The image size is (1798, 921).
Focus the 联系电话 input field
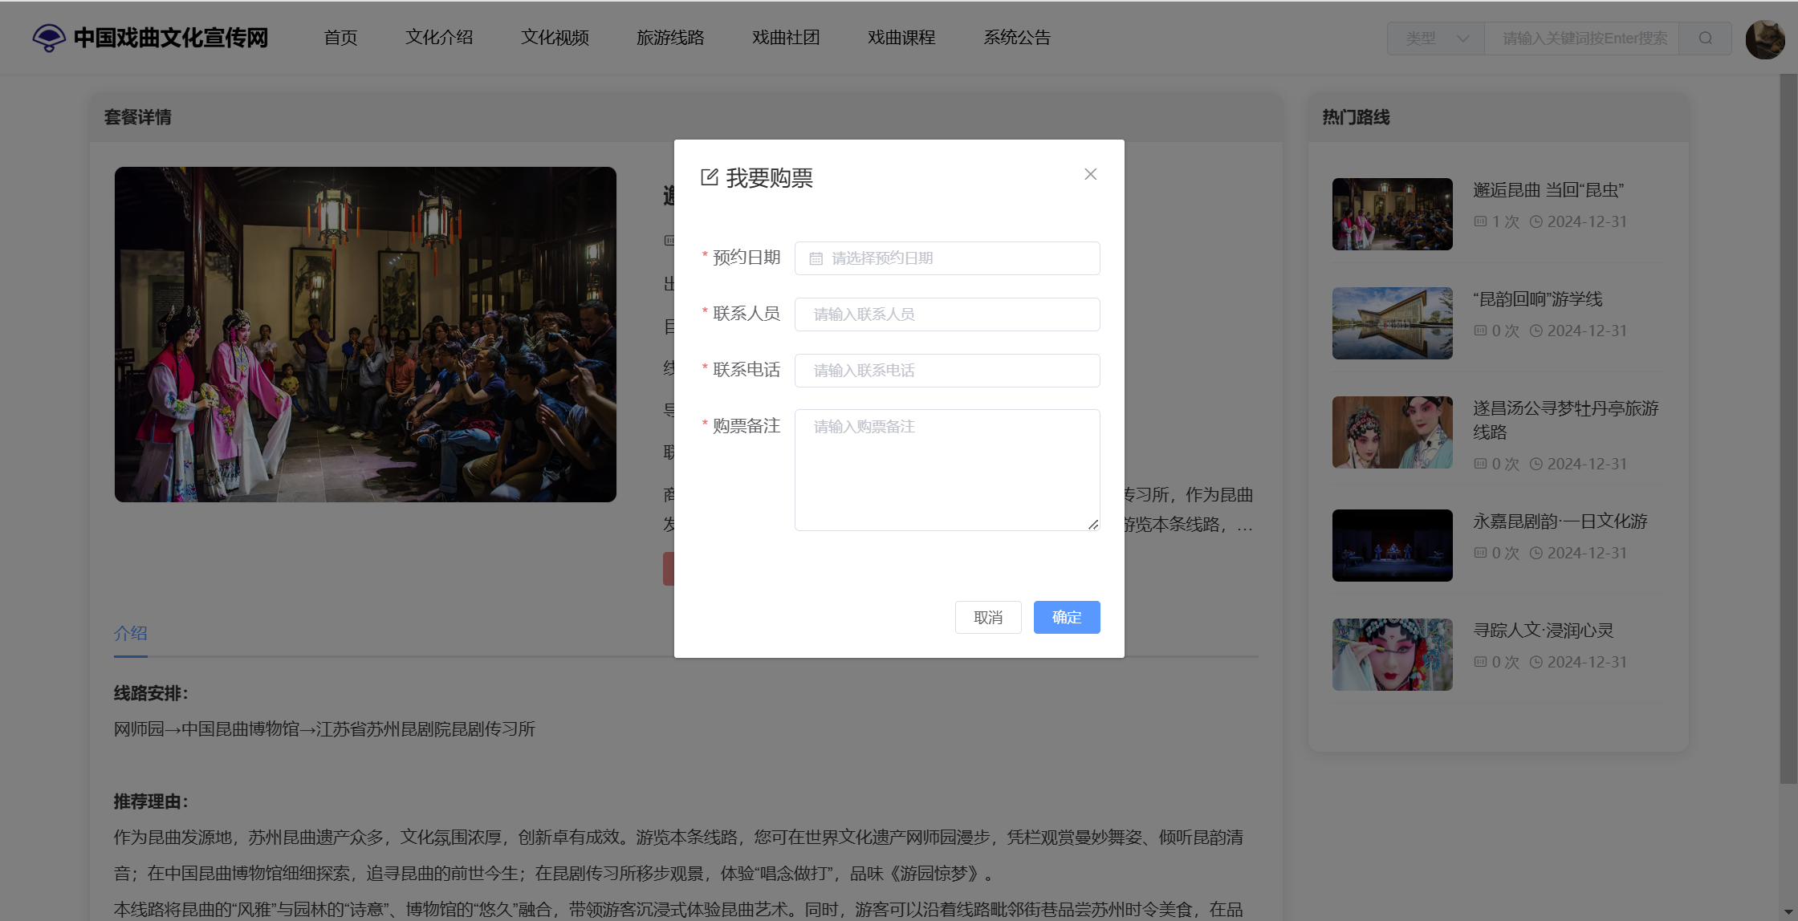(947, 371)
